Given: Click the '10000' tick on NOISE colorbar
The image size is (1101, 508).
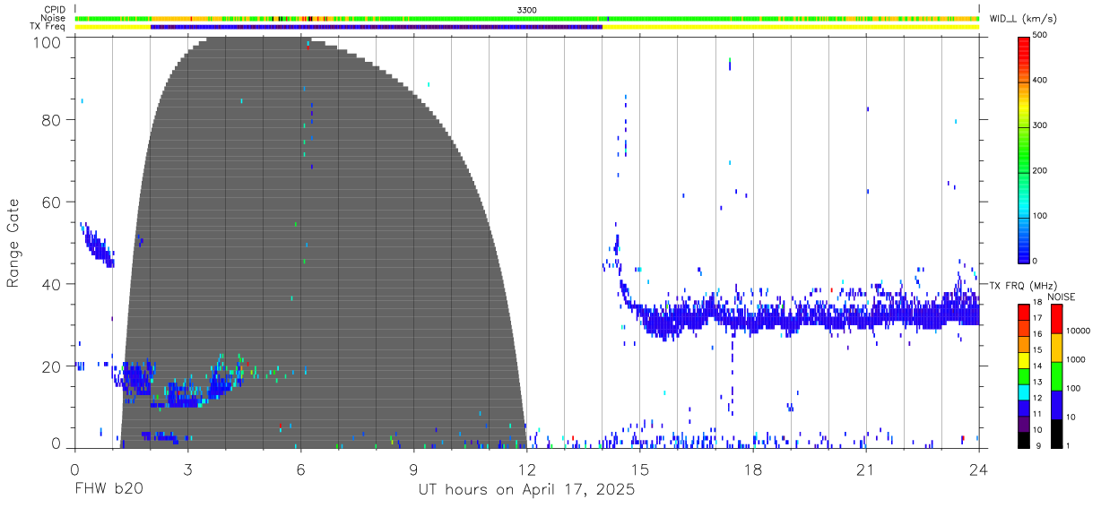Looking at the screenshot, I should 1078,331.
